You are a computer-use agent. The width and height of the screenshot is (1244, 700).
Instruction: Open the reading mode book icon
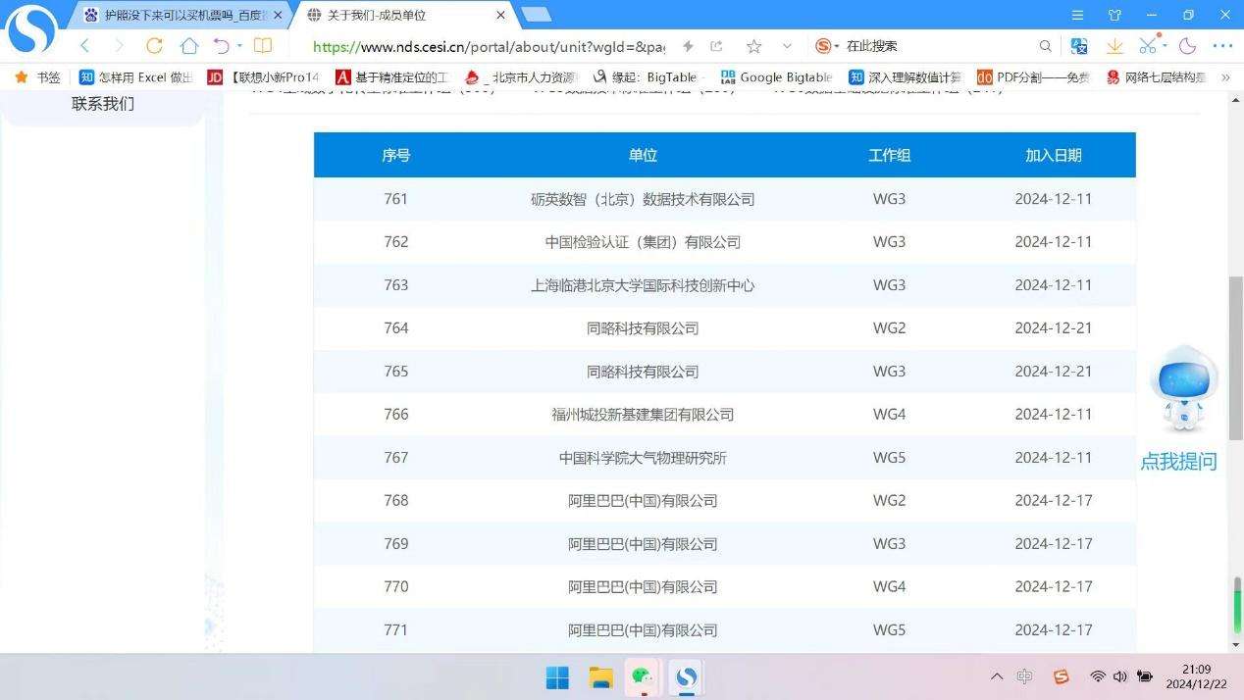[x=263, y=46]
